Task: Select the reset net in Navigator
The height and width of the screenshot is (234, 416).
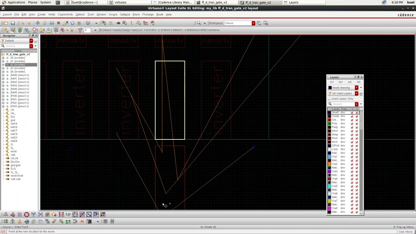Action: click(x=13, y=151)
